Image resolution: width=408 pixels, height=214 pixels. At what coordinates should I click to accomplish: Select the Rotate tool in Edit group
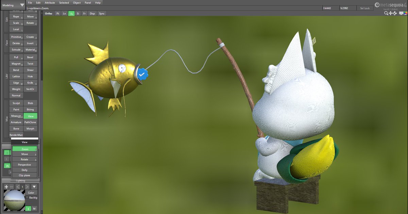point(30,23)
